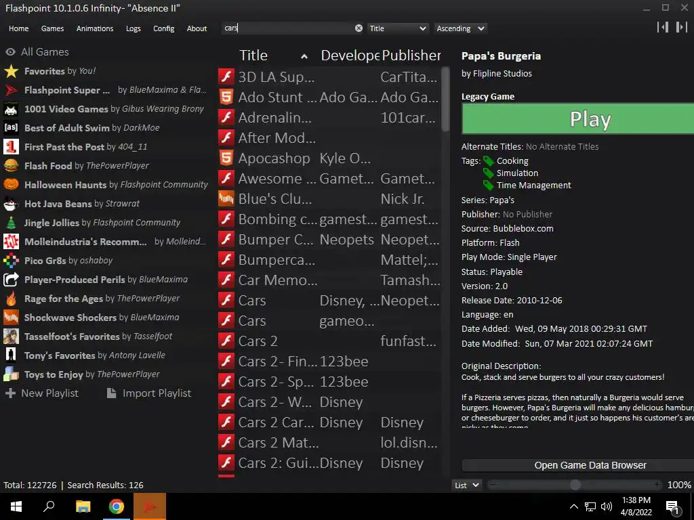694x520 pixels.
Task: Select the Bumper C... Neopets row
Action: 329,239
